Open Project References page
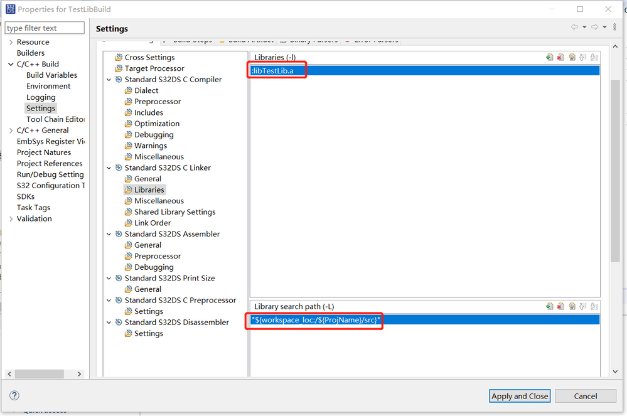Viewport: 627px width, 416px height. (x=50, y=163)
